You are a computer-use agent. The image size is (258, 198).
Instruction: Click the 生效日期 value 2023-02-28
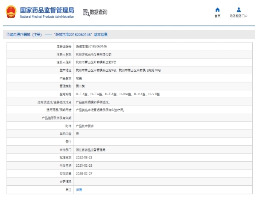pyautogui.click(x=84, y=165)
